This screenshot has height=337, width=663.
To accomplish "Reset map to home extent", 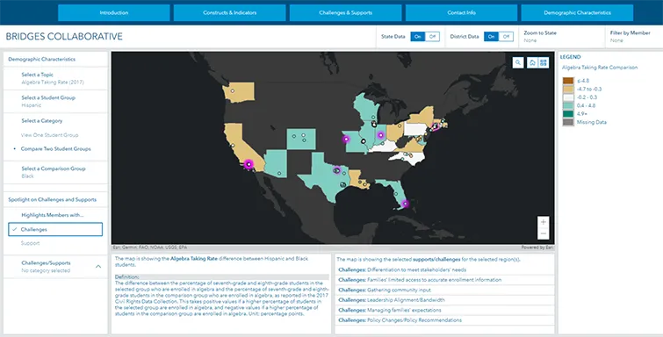I will click(532, 62).
